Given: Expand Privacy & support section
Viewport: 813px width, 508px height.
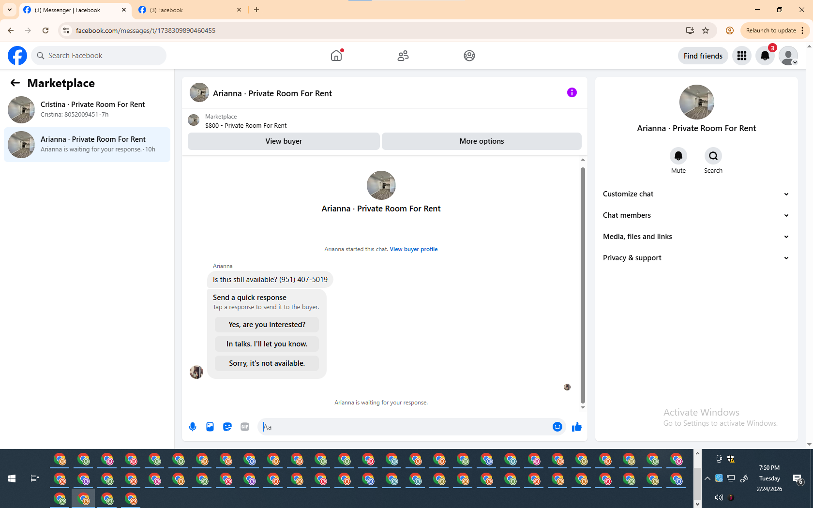Looking at the screenshot, I should [696, 258].
